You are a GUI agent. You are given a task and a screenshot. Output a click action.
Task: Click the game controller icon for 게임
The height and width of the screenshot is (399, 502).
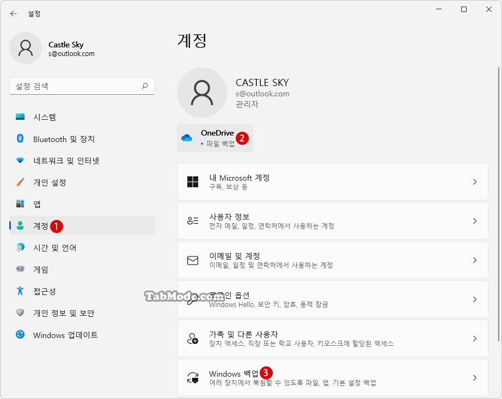click(20, 269)
